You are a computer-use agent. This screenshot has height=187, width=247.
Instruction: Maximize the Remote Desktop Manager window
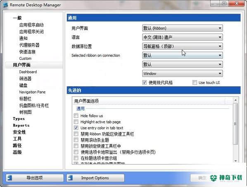click(x=224, y=3)
